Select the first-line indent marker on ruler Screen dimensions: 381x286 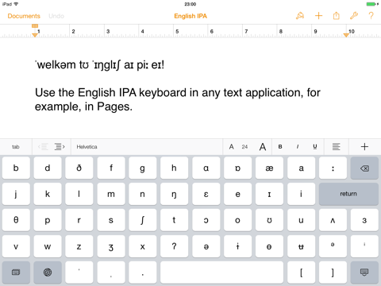[x=35, y=26]
